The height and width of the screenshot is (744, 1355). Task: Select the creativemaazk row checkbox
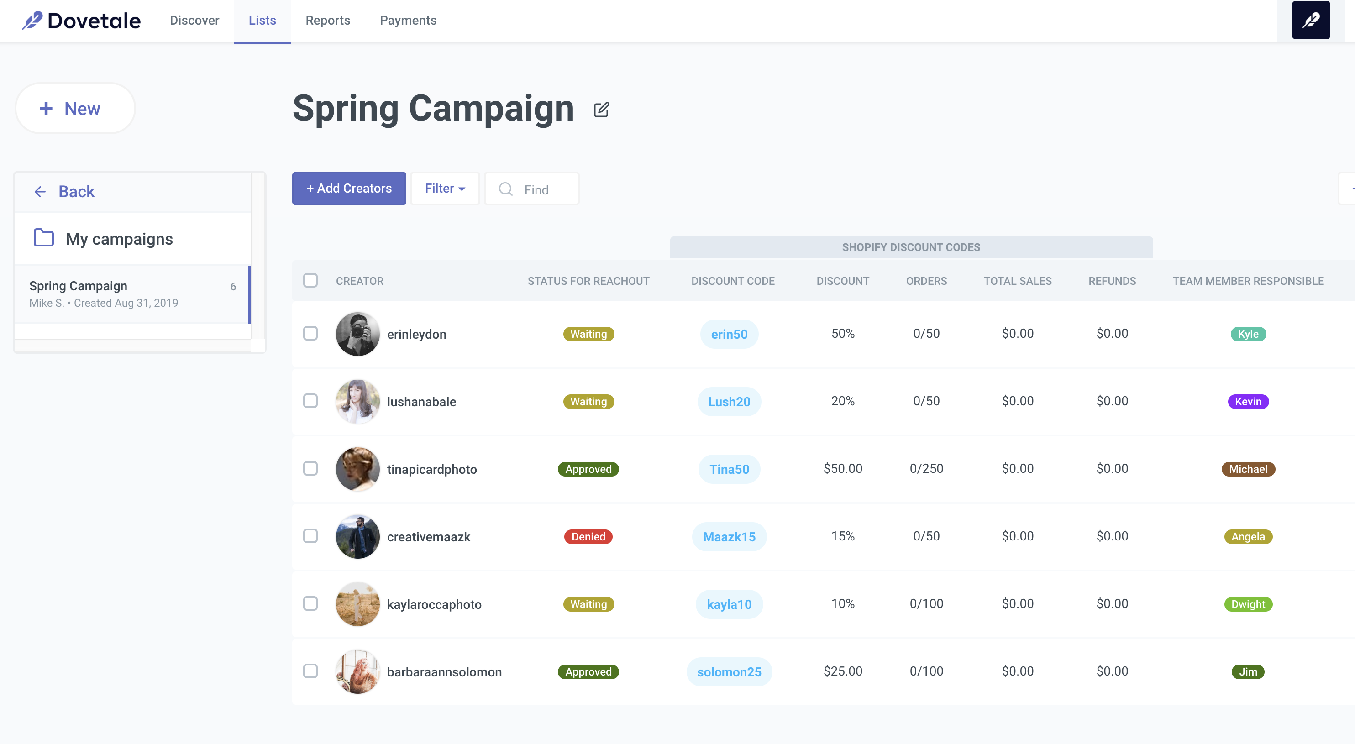[310, 536]
